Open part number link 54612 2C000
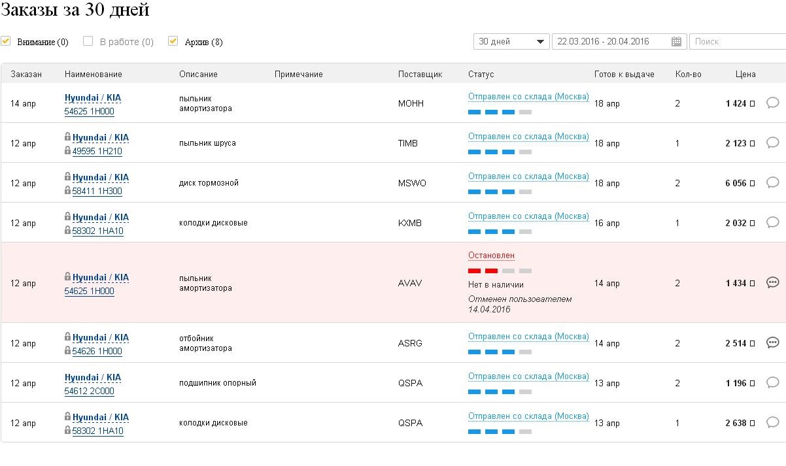Image resolution: width=786 pixels, height=466 pixels. 89,391
